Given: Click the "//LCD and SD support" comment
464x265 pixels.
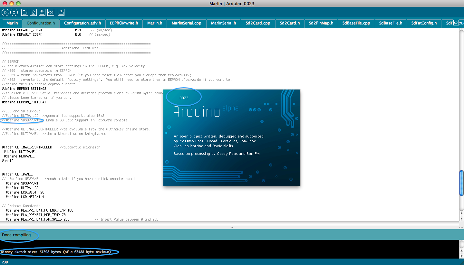Looking at the screenshot, I should pyautogui.click(x=21, y=111).
